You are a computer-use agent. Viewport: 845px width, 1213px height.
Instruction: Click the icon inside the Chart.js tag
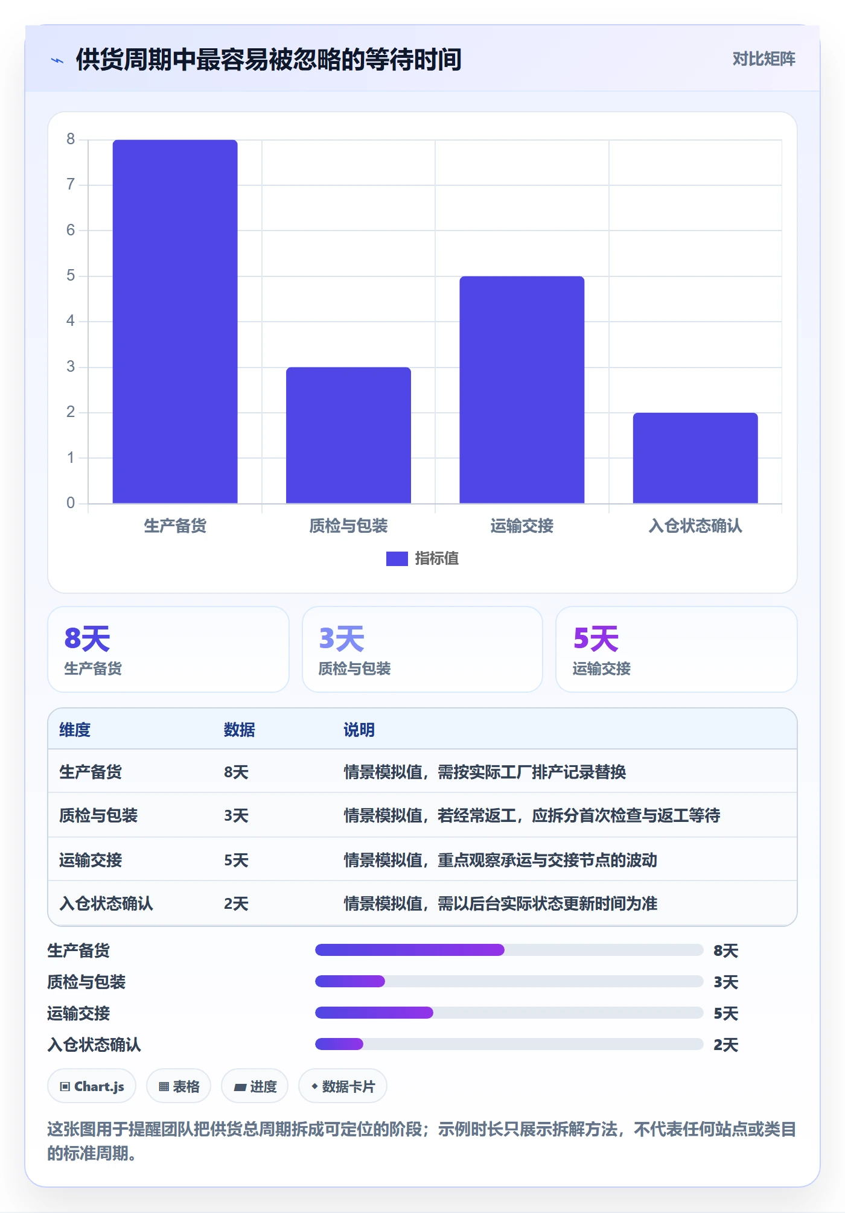tap(65, 1087)
